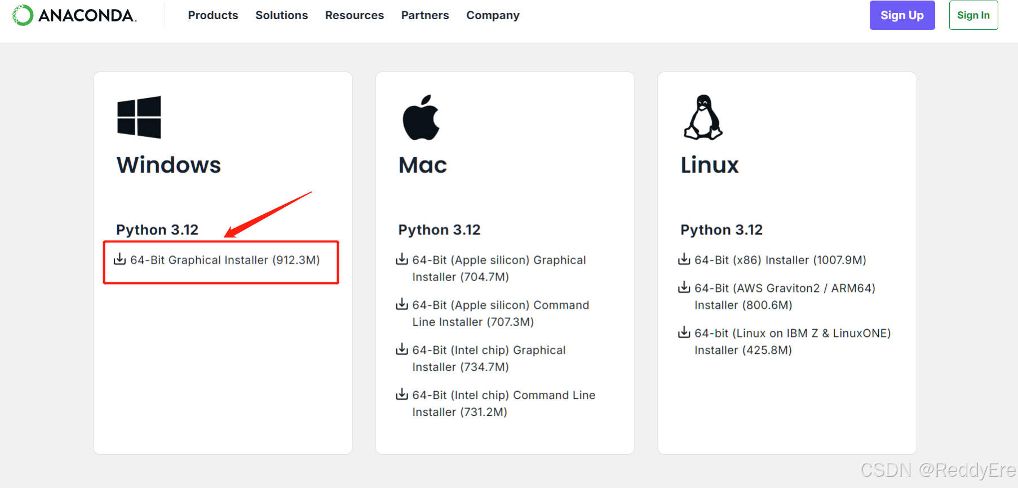The image size is (1018, 488).
Task: Download Linux 64-Bit (x86) Installer (1007.9M)
Action: pos(780,260)
